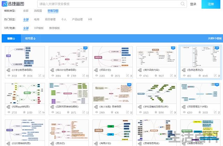The height and width of the screenshot is (146, 223).
Task: Click the 《培训计划思维导图》 title text
Action: point(66,70)
